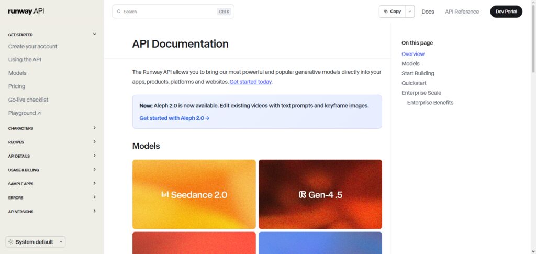Expand the API Versions section
536x254 pixels.
tap(52, 212)
